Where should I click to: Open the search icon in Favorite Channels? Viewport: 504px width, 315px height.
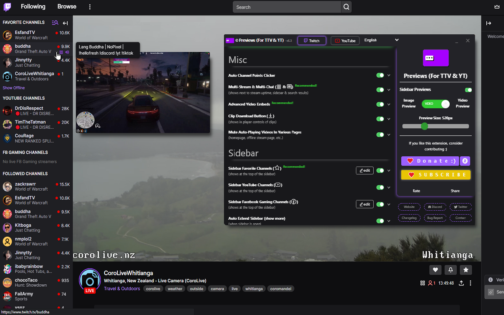coord(54,23)
